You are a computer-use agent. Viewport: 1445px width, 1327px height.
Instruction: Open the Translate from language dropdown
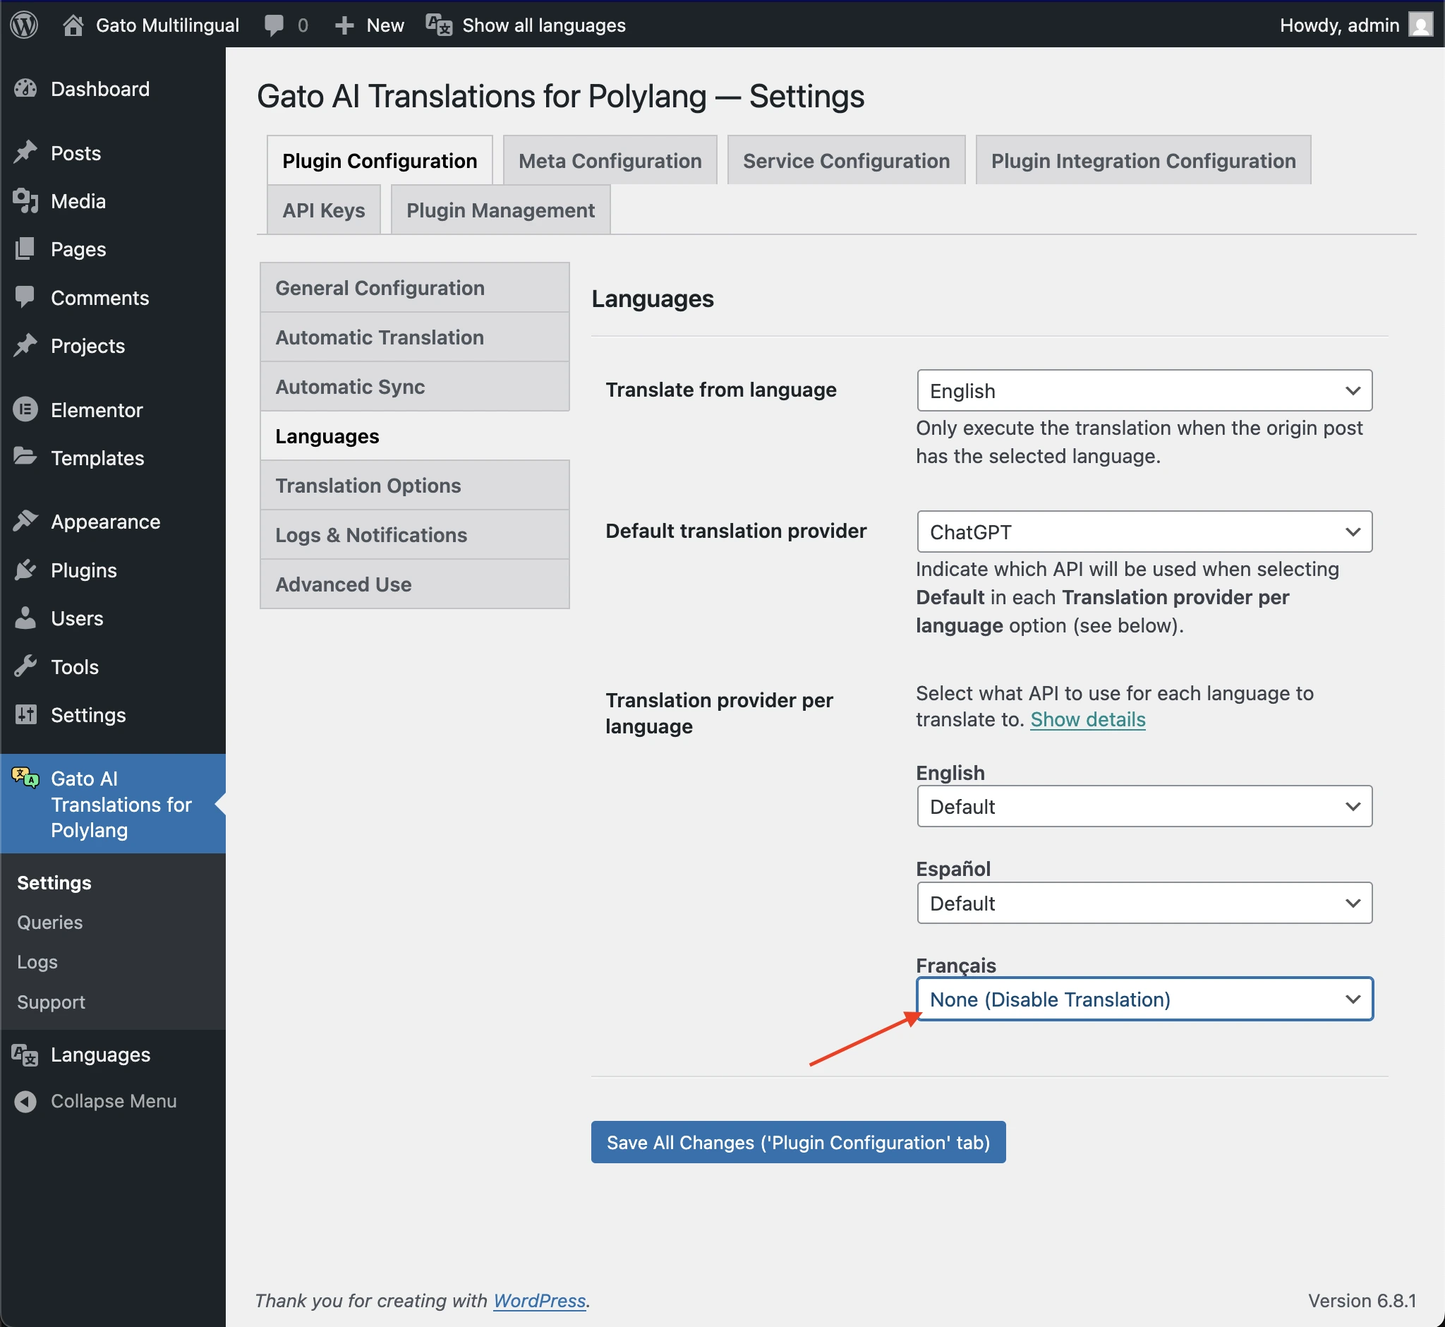(1144, 390)
